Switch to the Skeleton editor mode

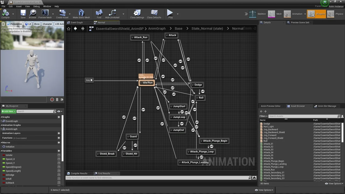pos(261,14)
